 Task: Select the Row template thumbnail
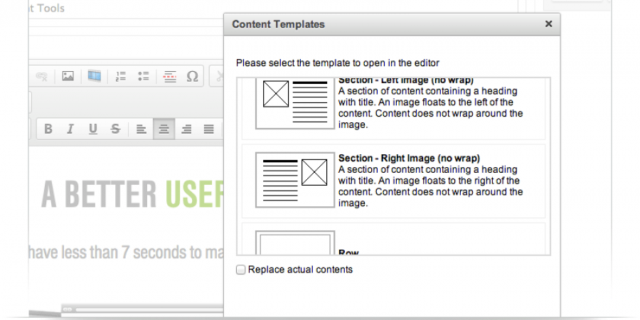pyautogui.click(x=295, y=243)
